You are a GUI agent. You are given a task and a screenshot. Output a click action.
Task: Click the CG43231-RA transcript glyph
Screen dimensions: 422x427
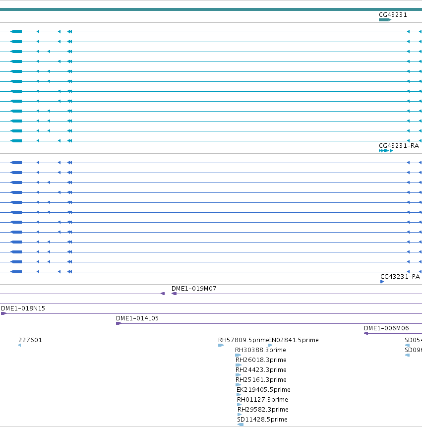386,151
